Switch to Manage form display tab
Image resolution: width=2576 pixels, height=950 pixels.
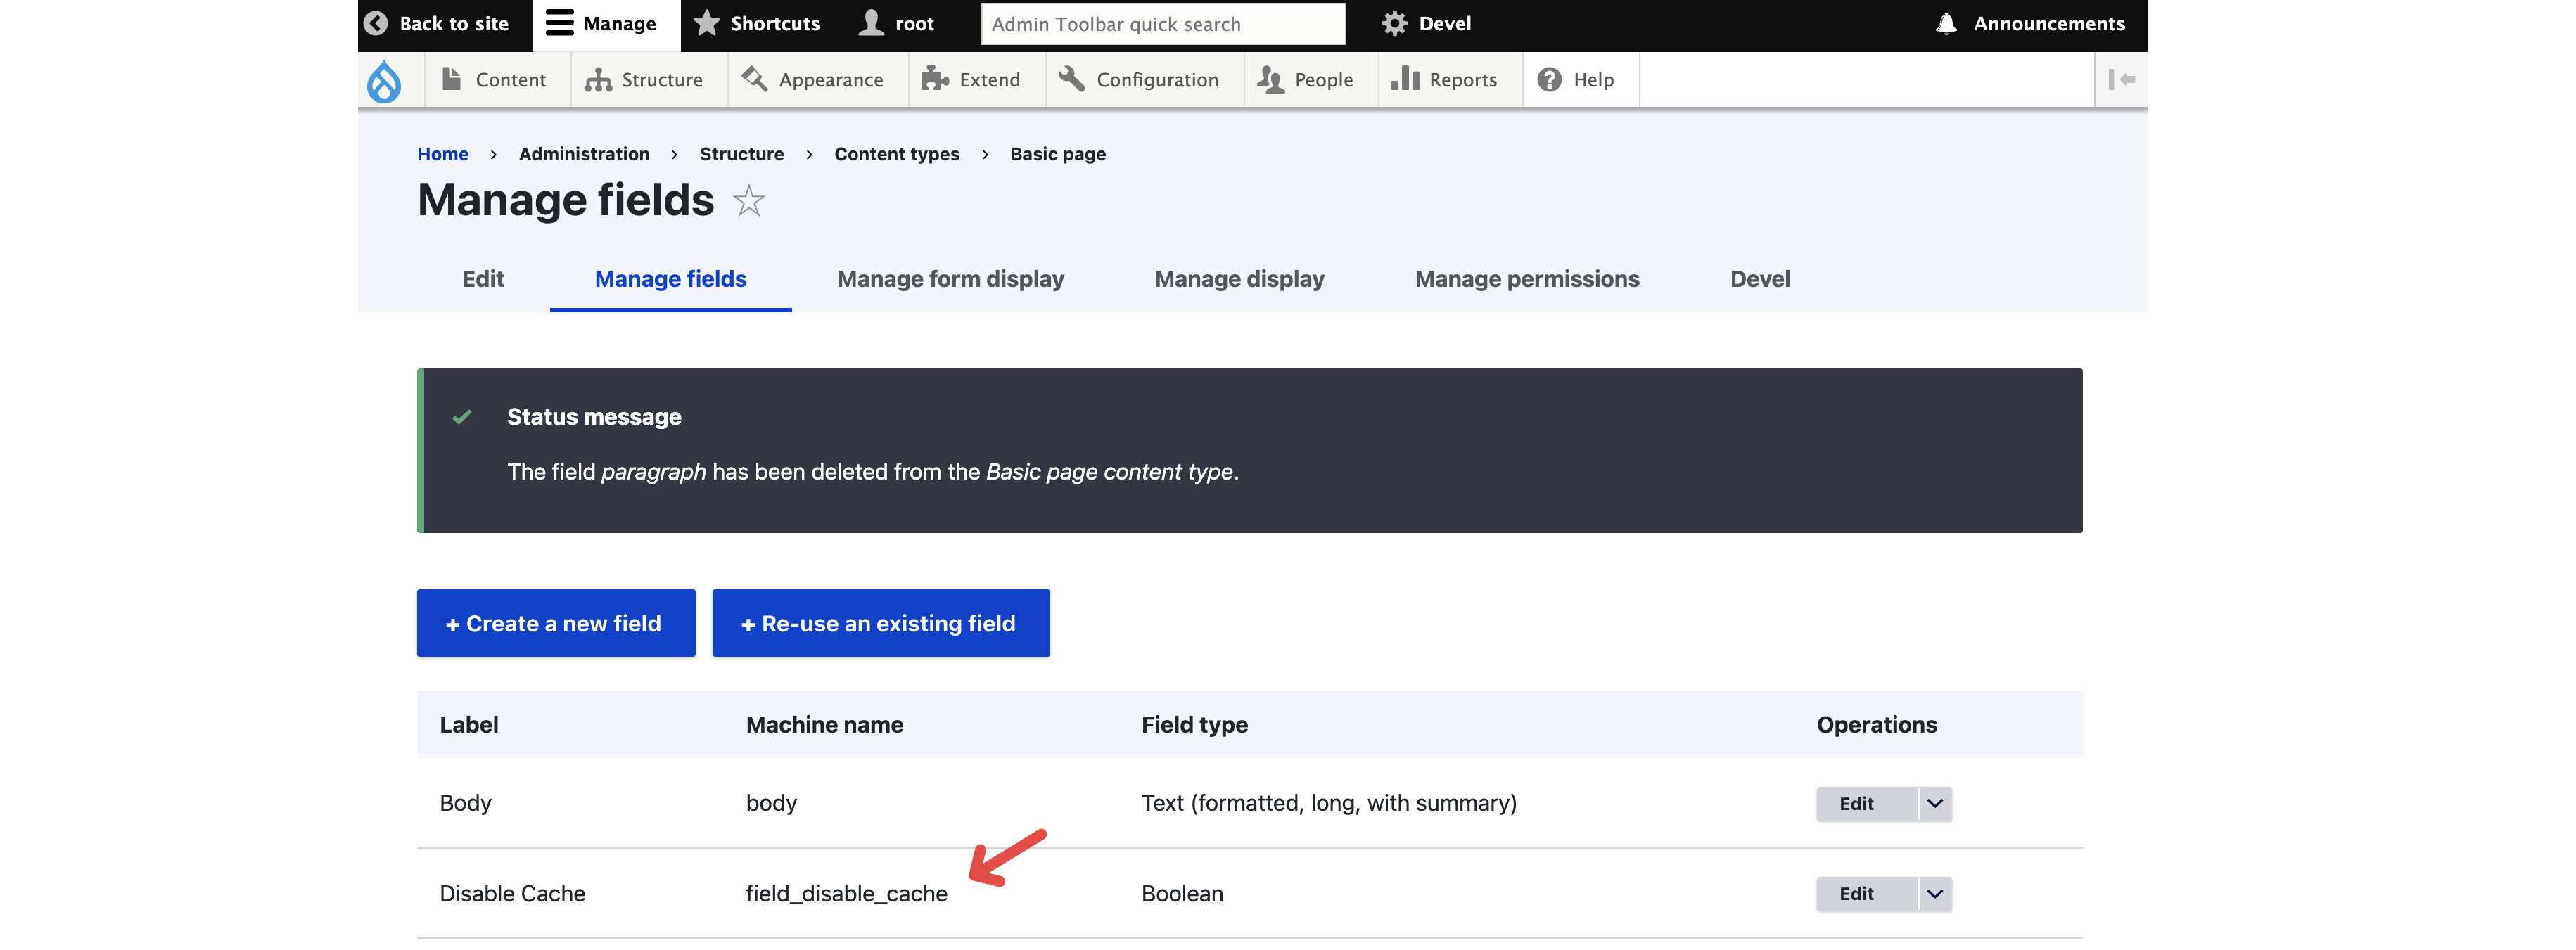pyautogui.click(x=950, y=279)
